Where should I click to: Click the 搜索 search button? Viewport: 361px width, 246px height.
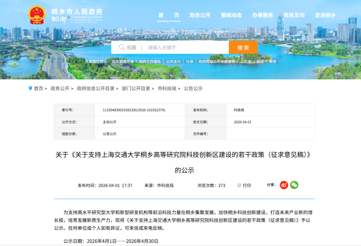243,47
